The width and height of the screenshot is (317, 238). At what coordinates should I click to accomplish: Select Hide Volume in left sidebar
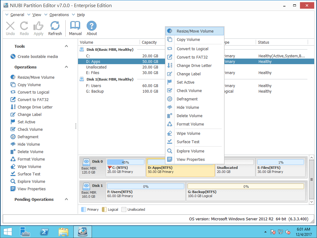pos(25,144)
